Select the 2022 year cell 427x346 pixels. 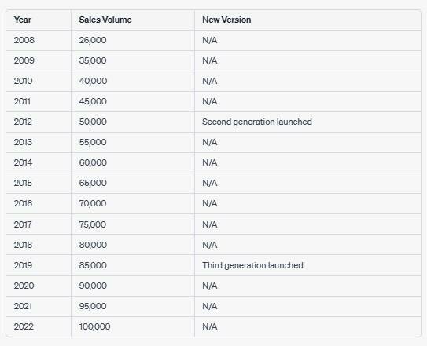pos(39,326)
